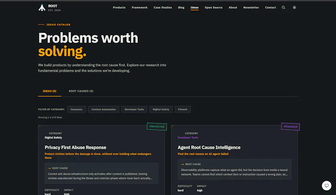This screenshot has width=336, height=195.
Task: Open the Products nav item
Action: pos(119,8)
